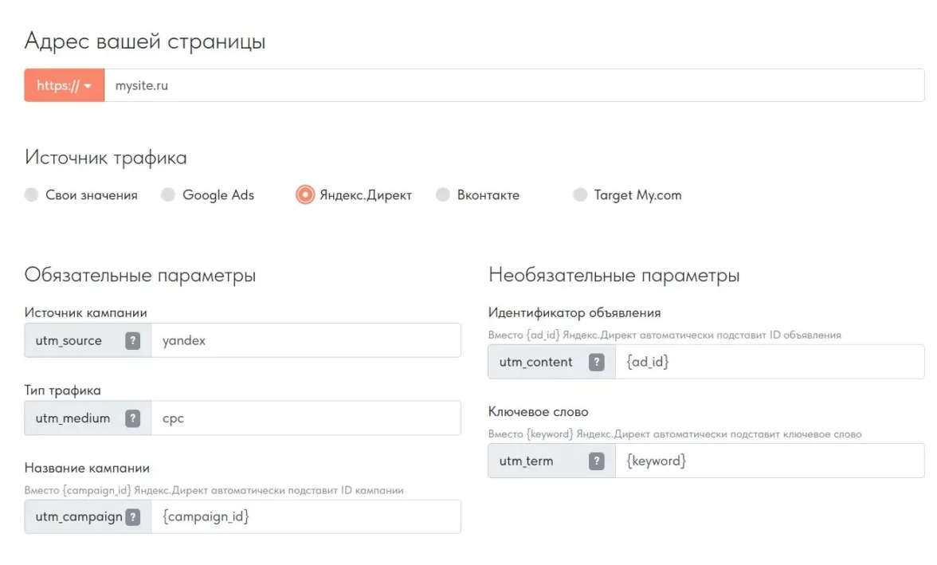
Task: Click the utm_content parameter label
Action: pos(535,362)
